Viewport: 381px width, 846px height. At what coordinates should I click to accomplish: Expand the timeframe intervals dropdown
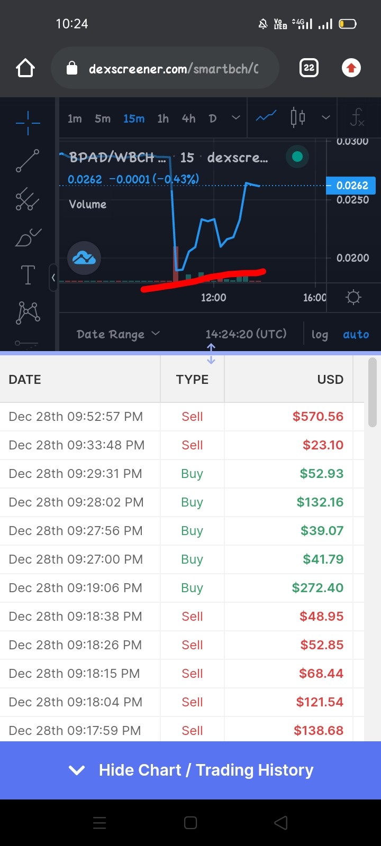click(236, 118)
